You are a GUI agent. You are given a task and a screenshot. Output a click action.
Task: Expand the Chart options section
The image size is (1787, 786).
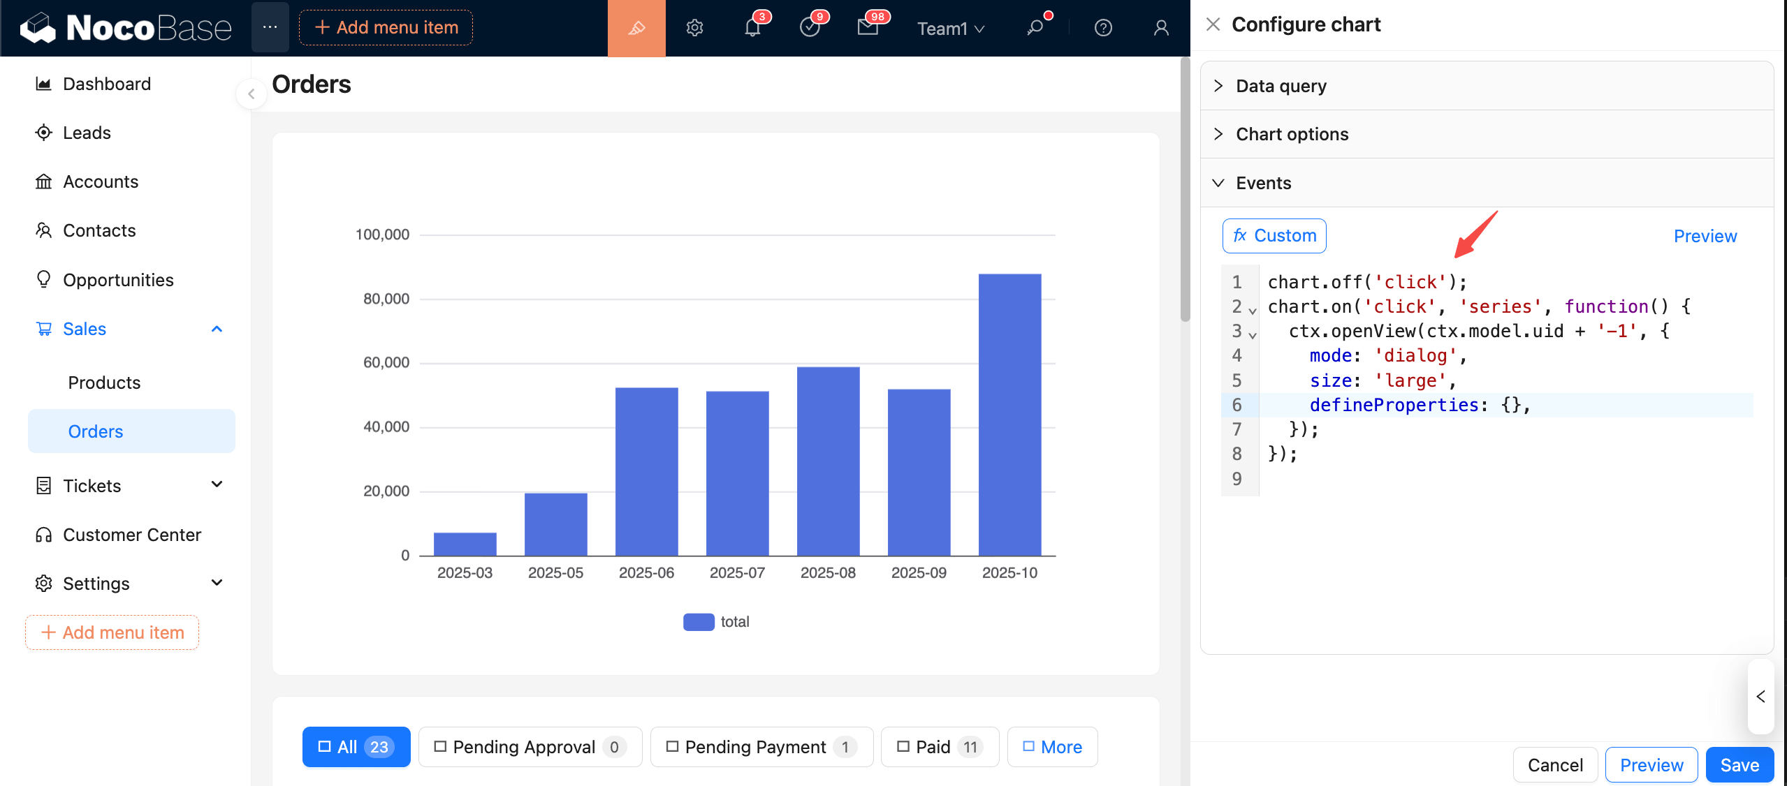1292,134
